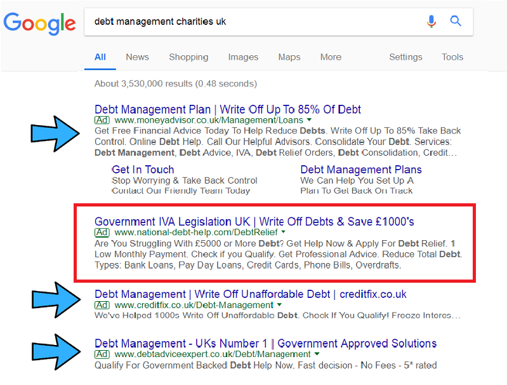Open the More search categories menu
507x385 pixels.
331,57
